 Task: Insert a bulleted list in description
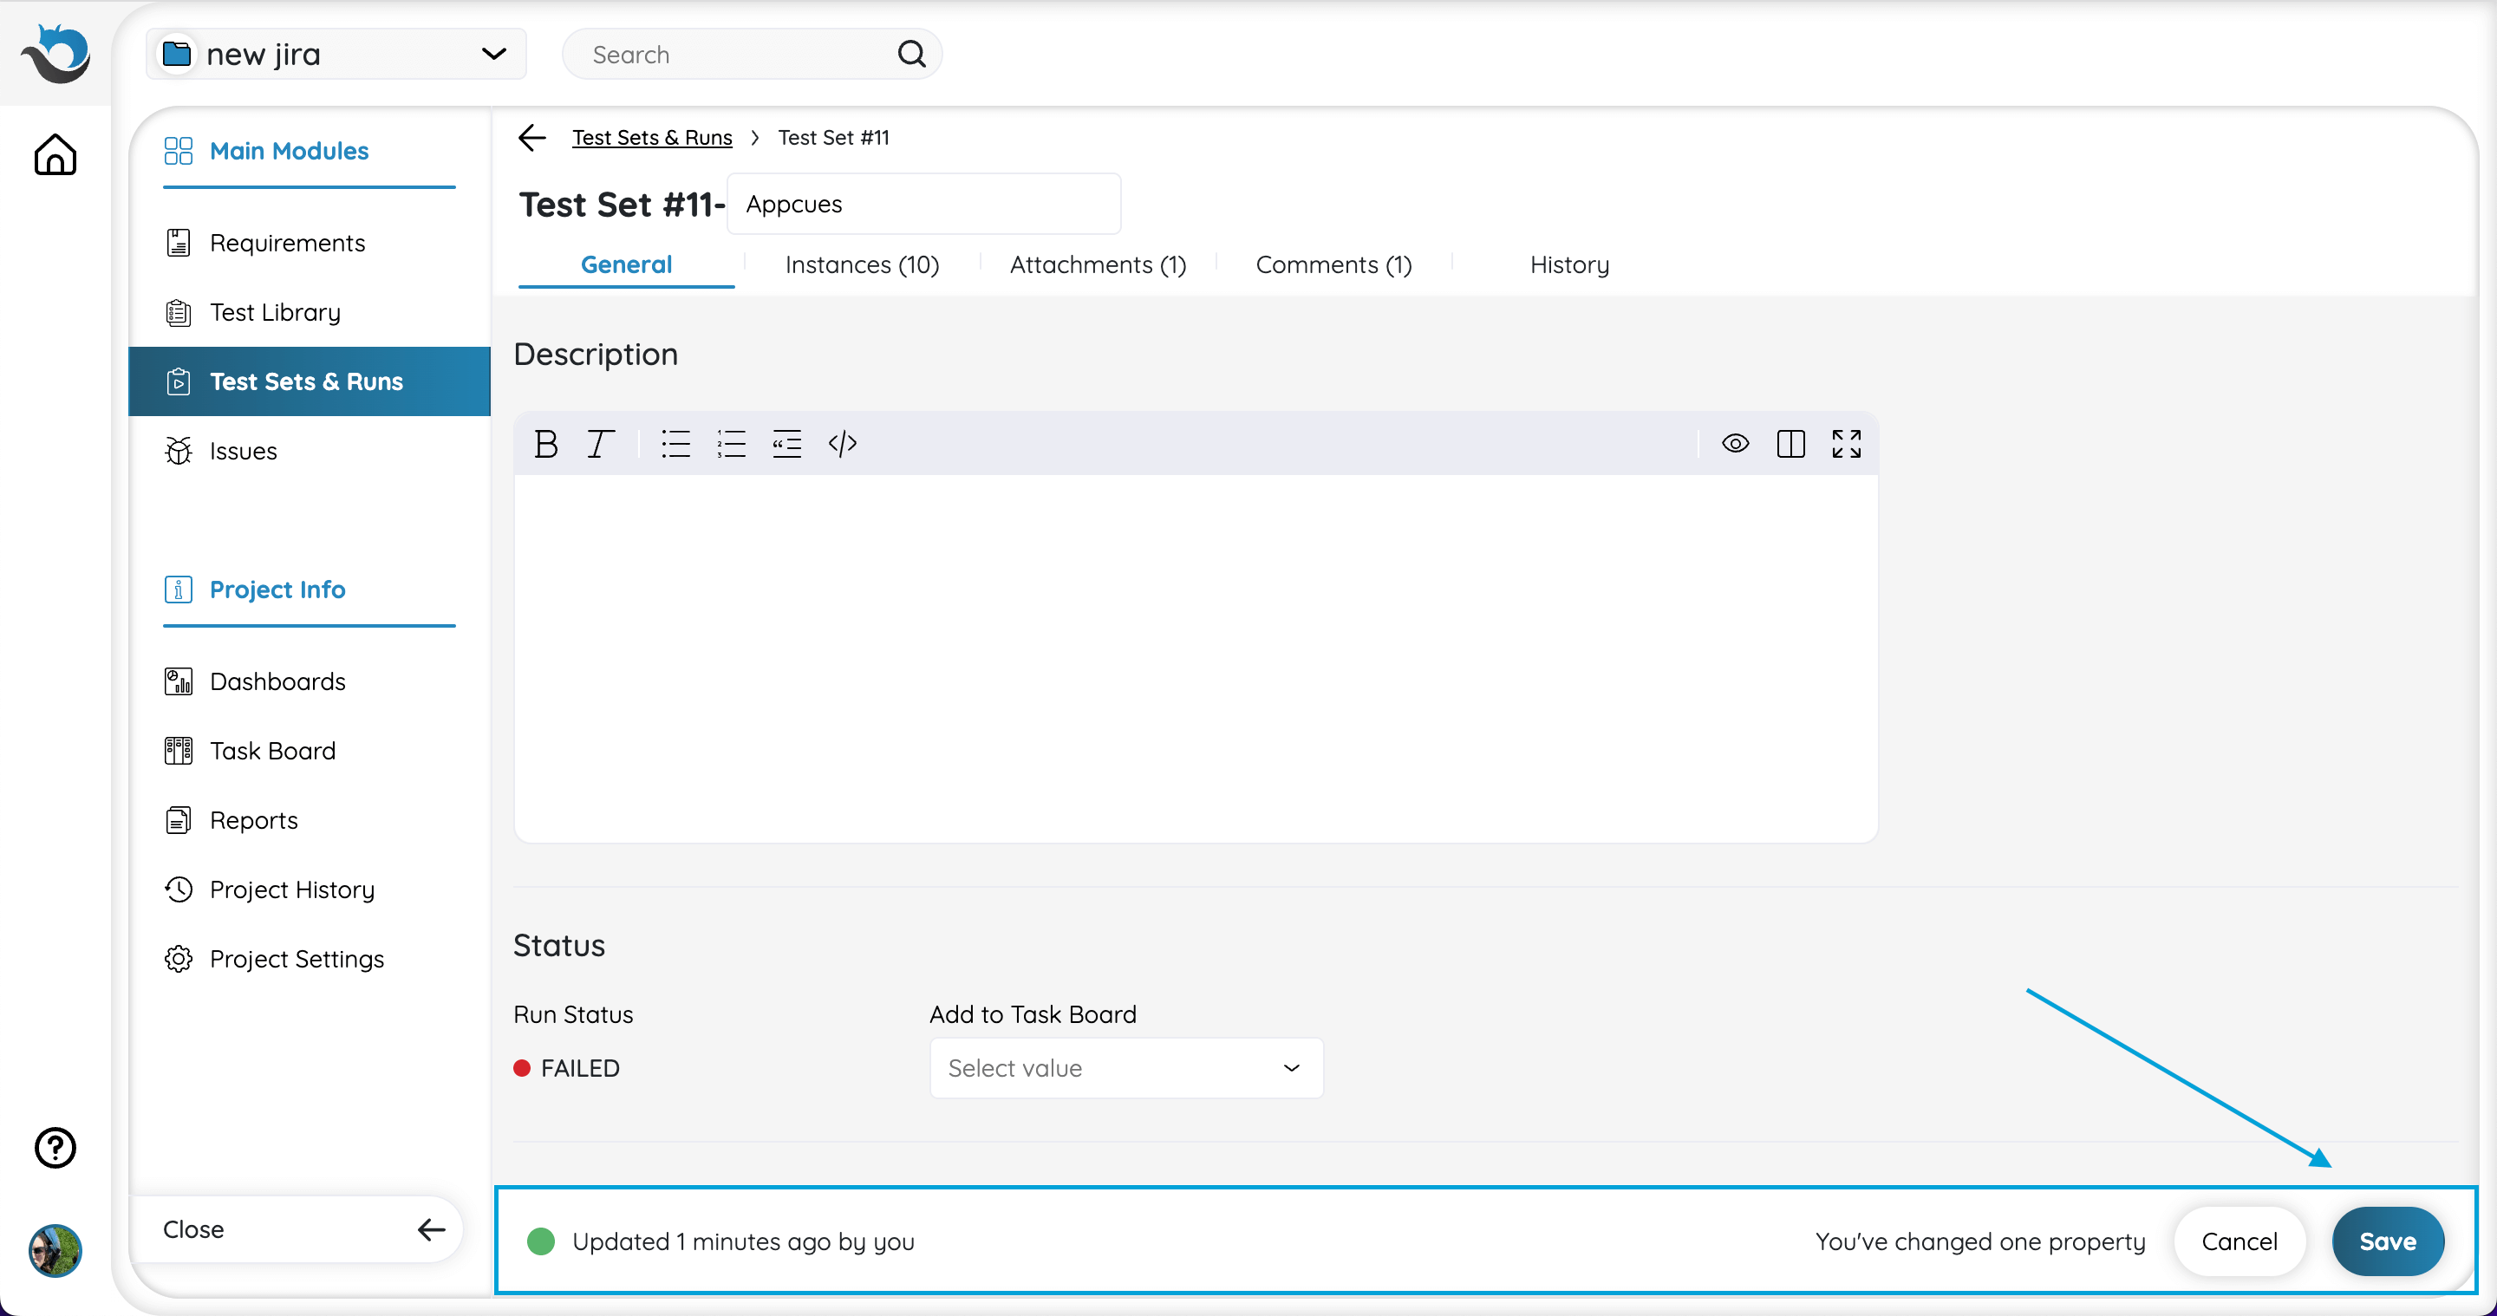pyautogui.click(x=675, y=444)
